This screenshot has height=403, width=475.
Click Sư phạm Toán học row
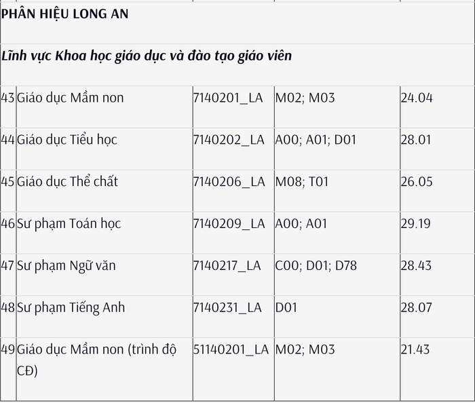click(x=237, y=233)
